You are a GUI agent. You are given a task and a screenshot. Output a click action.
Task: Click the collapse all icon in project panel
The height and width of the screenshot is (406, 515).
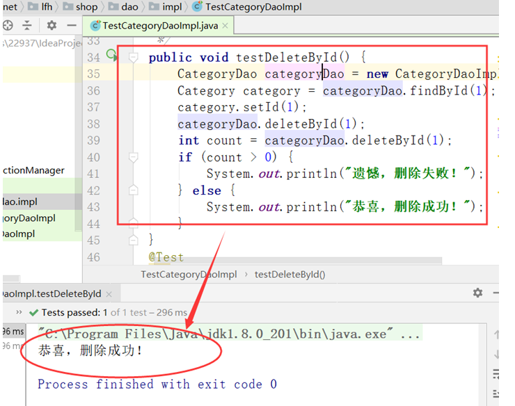click(x=27, y=25)
